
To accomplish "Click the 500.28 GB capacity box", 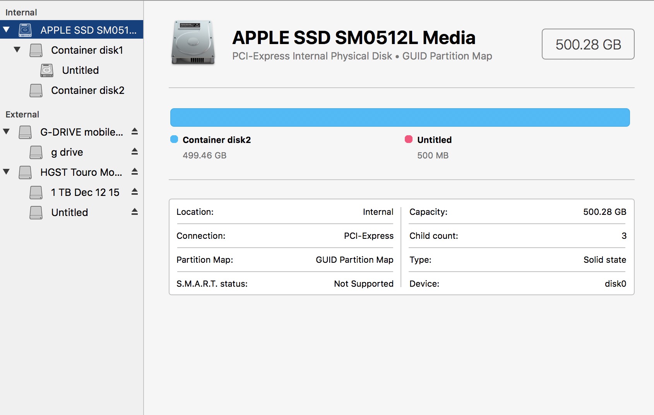I will click(x=588, y=44).
